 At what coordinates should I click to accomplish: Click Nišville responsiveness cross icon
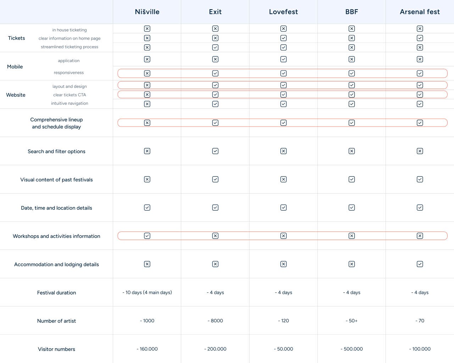[x=147, y=73]
